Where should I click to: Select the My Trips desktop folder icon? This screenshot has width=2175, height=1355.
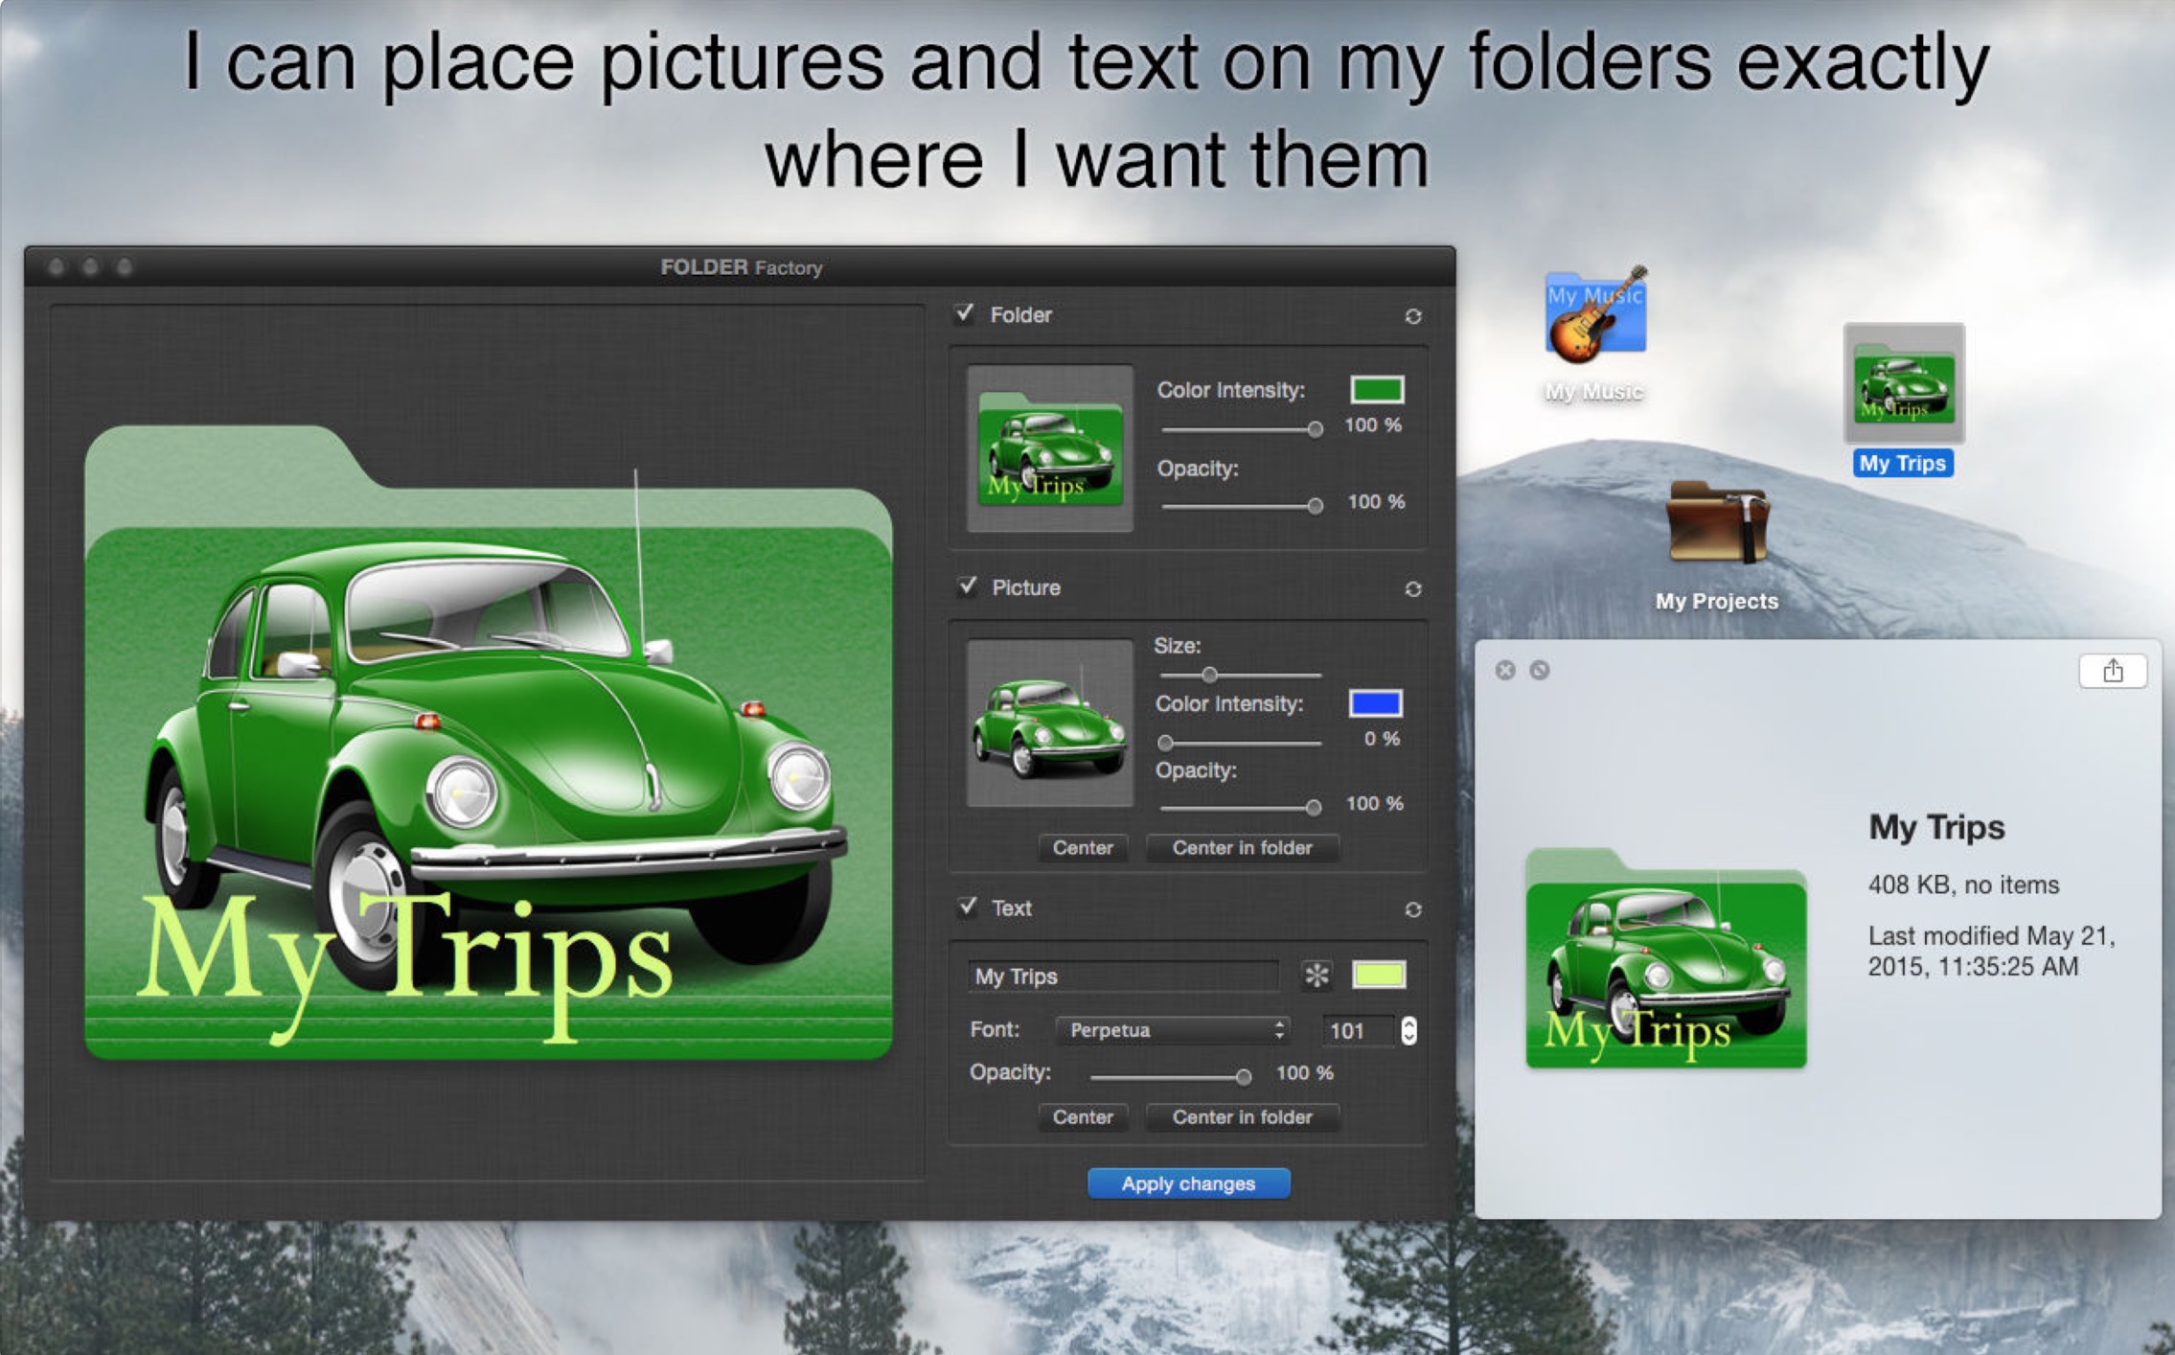point(1903,384)
